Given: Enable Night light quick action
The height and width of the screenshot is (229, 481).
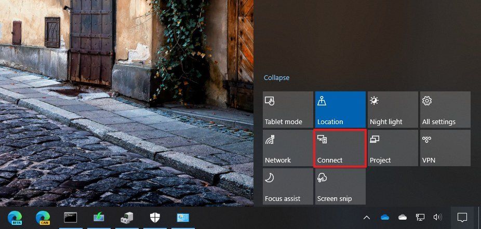Looking at the screenshot, I should (393, 110).
